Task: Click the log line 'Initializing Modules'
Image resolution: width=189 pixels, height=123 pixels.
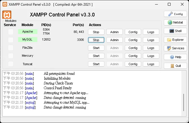Action: pos(57,78)
